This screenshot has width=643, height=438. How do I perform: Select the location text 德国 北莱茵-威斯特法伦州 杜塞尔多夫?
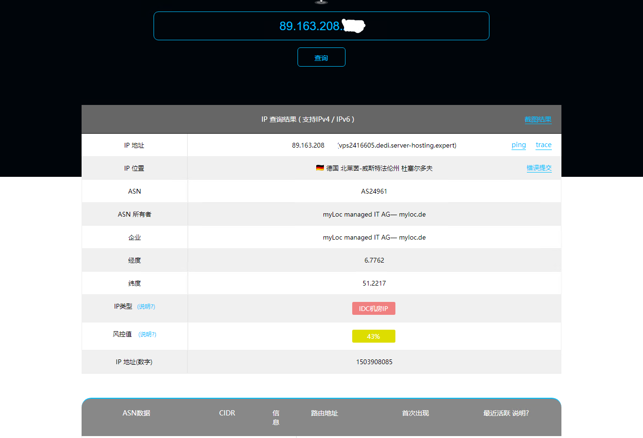tap(380, 168)
